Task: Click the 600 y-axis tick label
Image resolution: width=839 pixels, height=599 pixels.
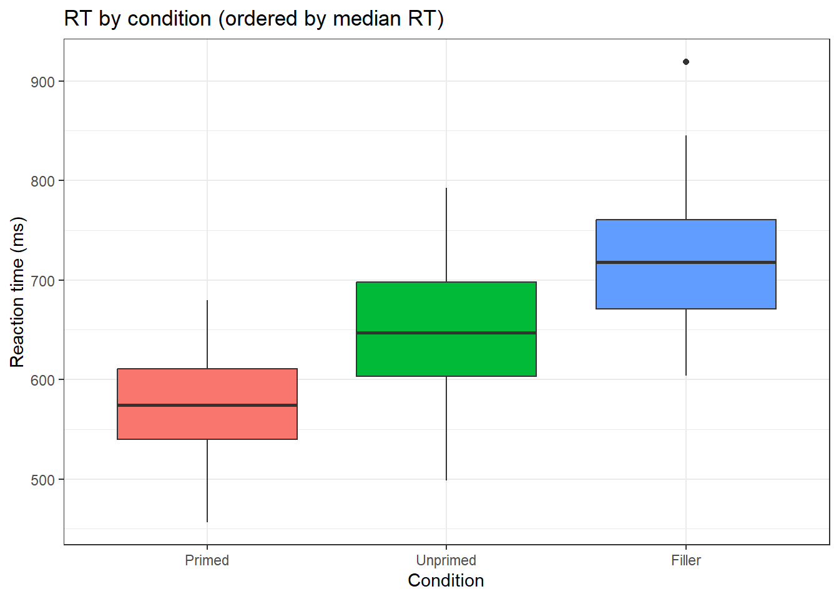Action: pyautogui.click(x=43, y=380)
